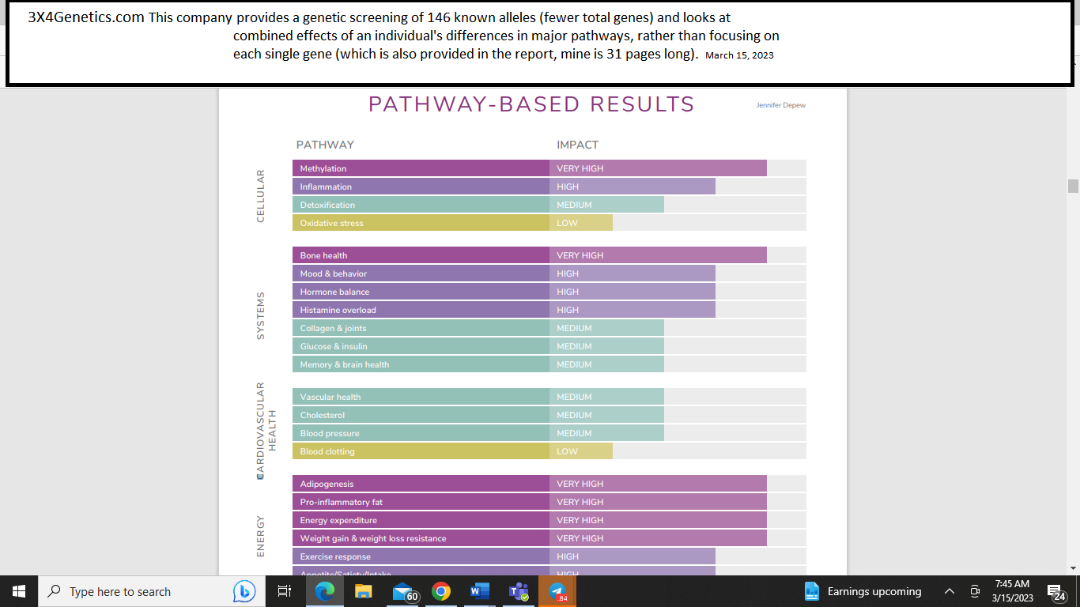Open the notification center with 24 alerts
Screen dimensions: 1080x607
[1057, 591]
